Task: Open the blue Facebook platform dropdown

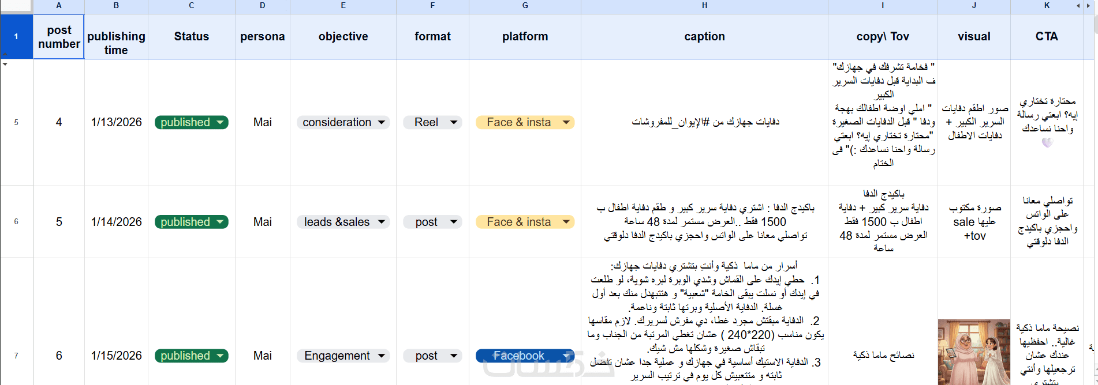Action: pyautogui.click(x=566, y=356)
